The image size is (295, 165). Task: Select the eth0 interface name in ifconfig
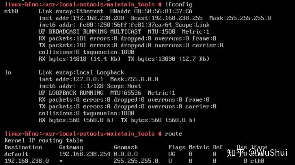click(11, 11)
